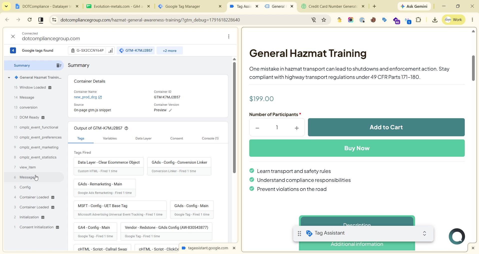This screenshot has width=479, height=254.
Task: Click the Add to Cart button
Action: pos(386,127)
